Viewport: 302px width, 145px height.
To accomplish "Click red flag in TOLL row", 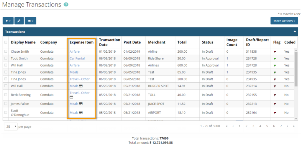I will [275, 95].
